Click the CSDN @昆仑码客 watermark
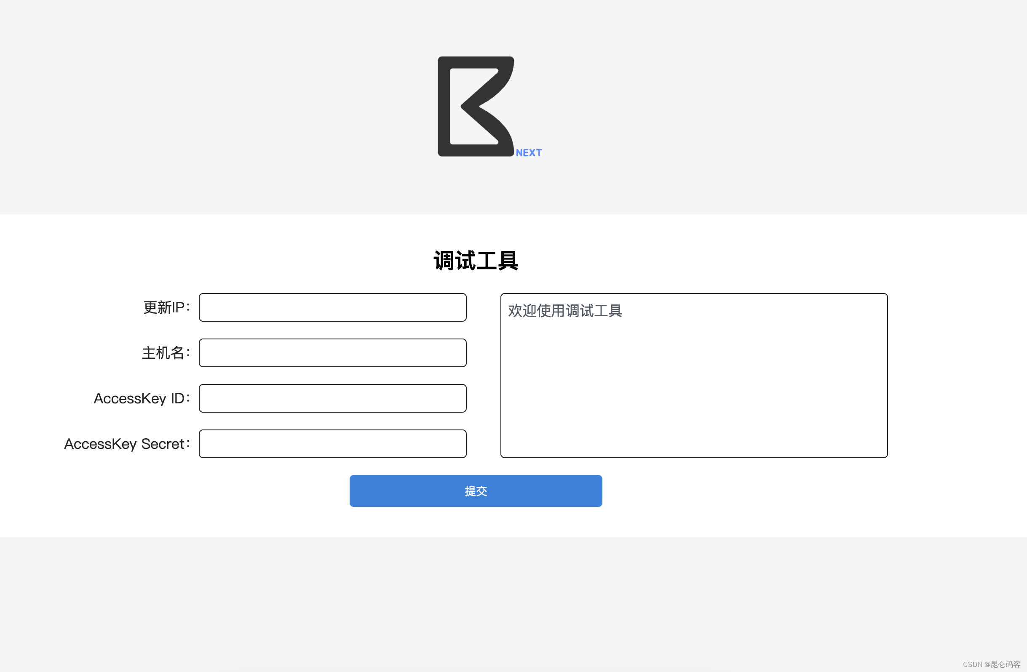Viewport: 1027px width, 672px height. click(991, 664)
